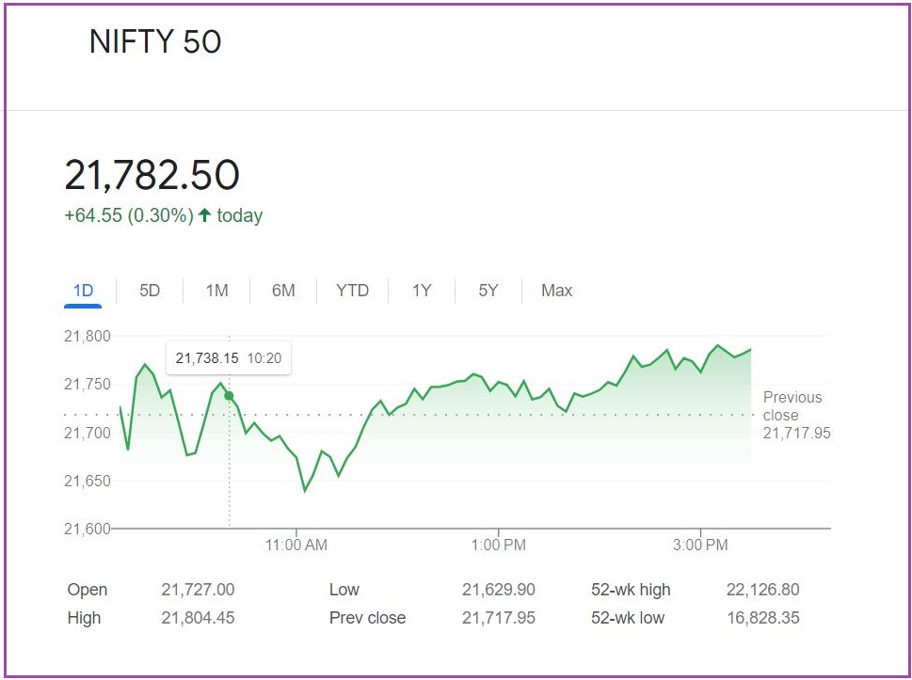Open the 6M time range tab
Viewport: 912px width, 680px height.
click(x=283, y=291)
